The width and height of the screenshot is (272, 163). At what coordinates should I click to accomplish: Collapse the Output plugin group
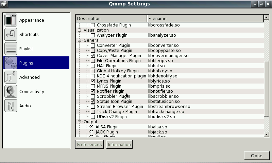(80, 122)
